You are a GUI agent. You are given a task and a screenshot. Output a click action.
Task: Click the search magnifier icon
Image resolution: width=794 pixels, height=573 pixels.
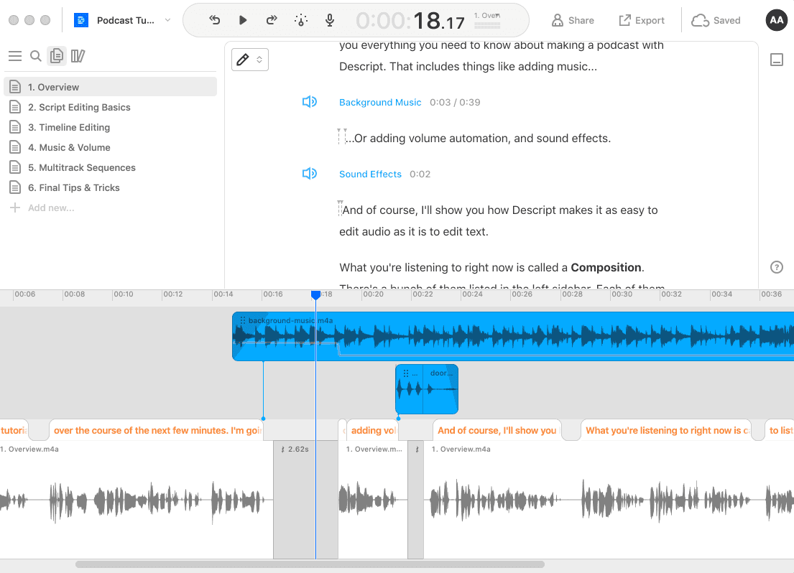[35, 56]
